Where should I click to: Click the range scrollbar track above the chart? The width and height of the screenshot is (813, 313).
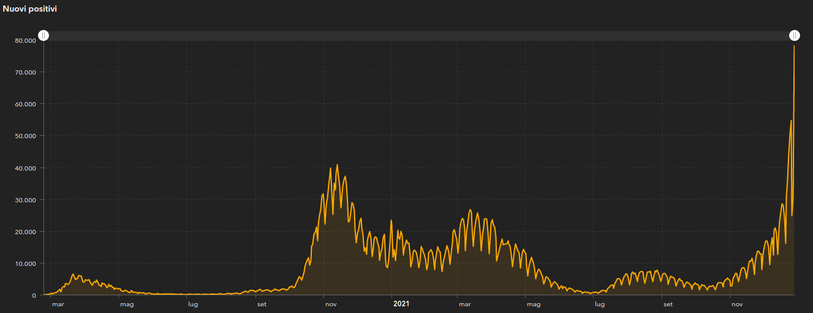pos(419,35)
